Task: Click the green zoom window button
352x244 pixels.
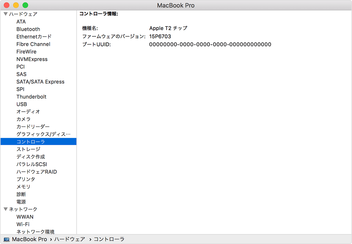Action: click(25, 5)
